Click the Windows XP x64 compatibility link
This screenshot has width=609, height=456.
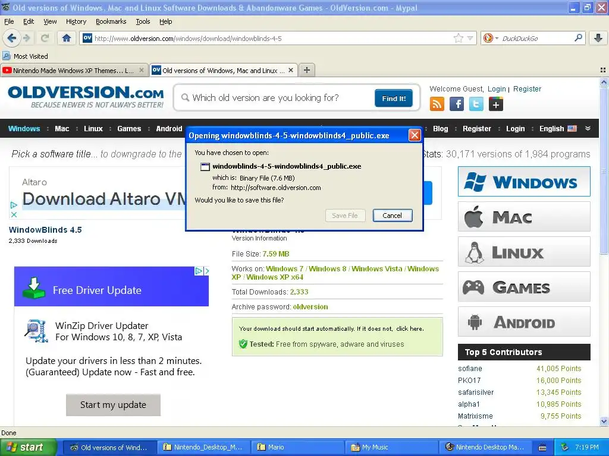point(275,277)
